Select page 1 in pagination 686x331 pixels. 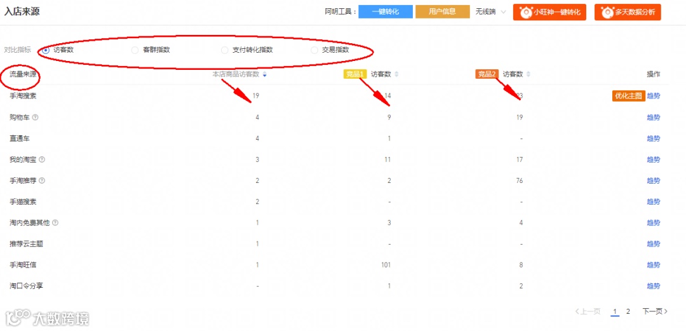click(x=615, y=311)
